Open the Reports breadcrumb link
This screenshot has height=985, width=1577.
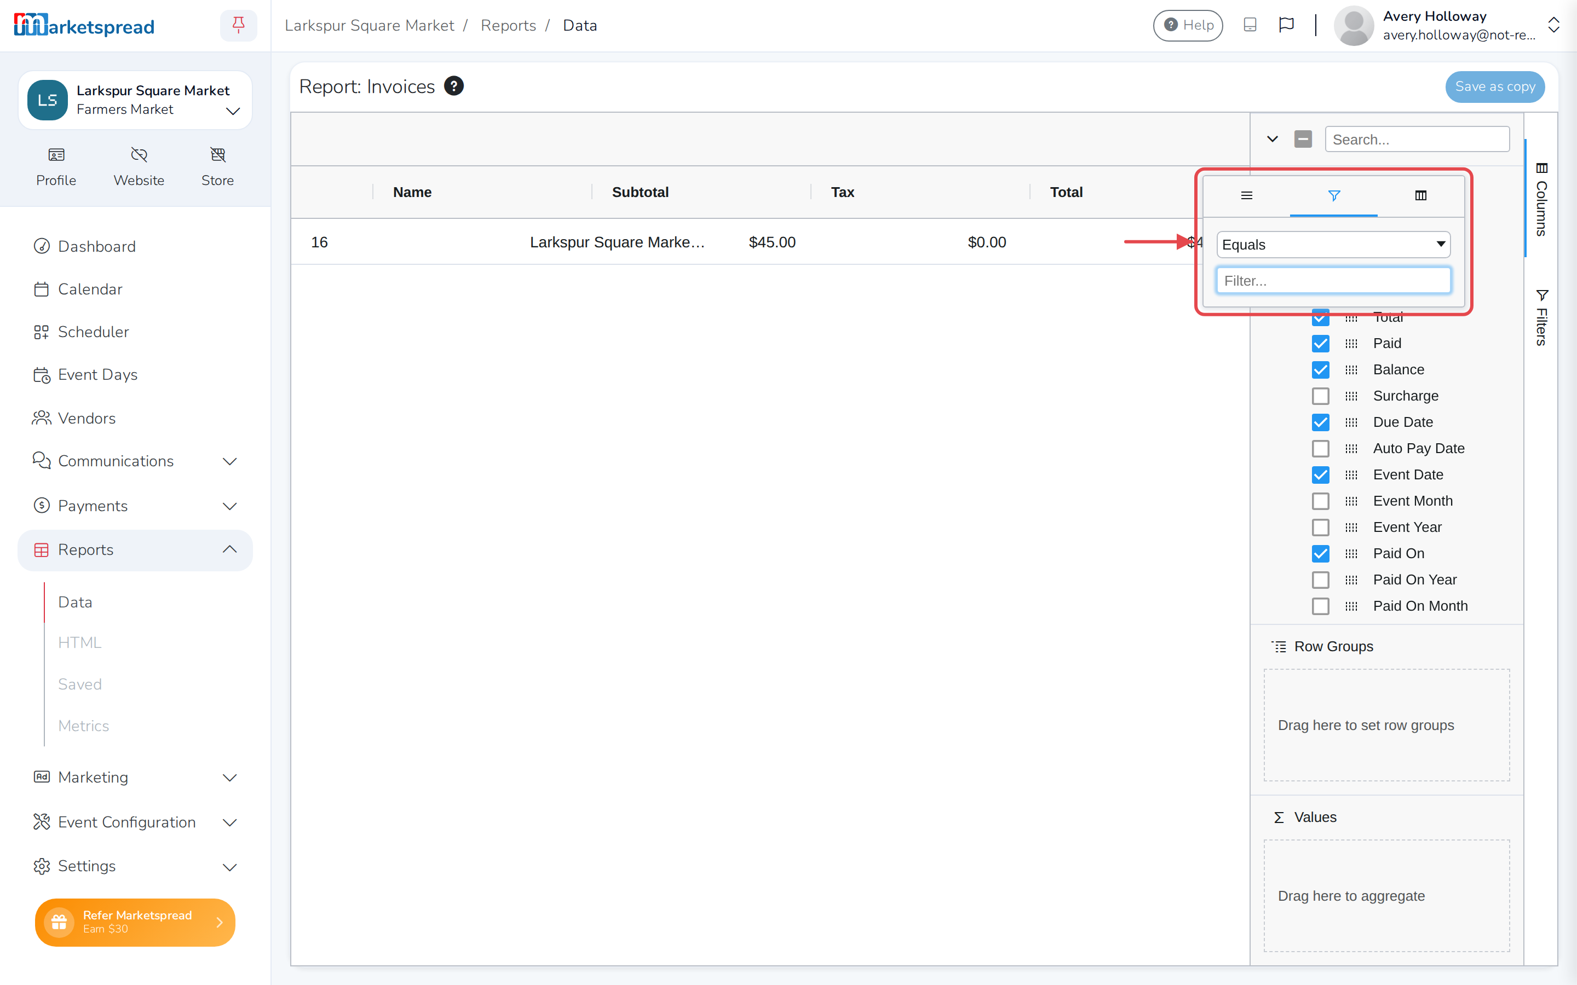point(508,25)
